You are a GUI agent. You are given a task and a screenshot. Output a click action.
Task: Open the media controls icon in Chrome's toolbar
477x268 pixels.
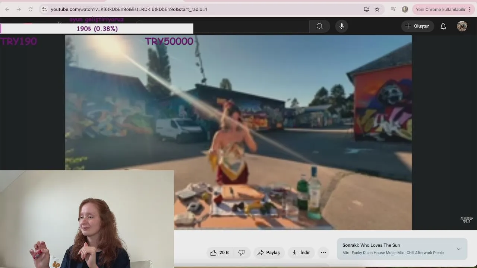click(393, 9)
